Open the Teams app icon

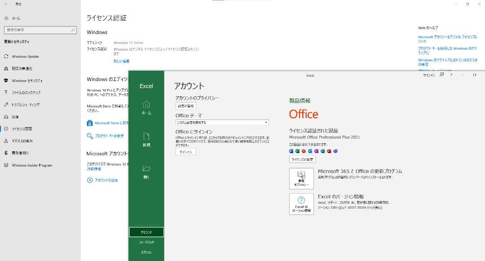click(x=335, y=151)
